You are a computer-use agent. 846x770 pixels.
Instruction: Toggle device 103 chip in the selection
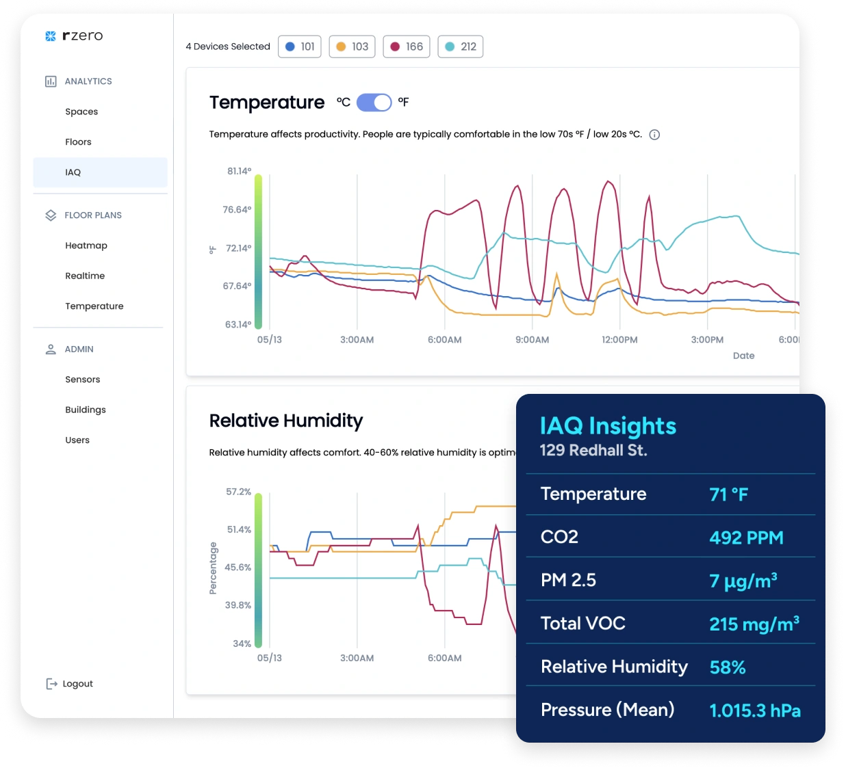352,47
